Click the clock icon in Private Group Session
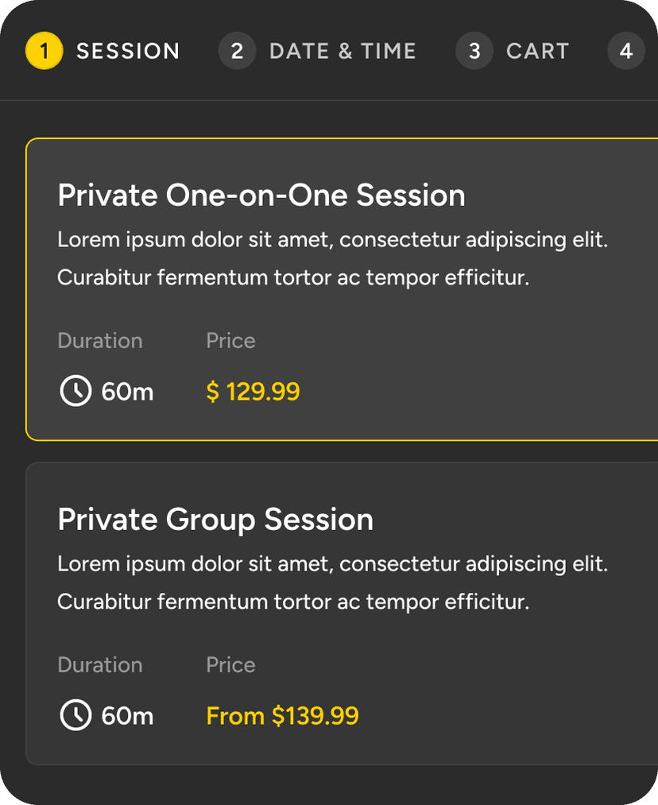 [x=75, y=715]
